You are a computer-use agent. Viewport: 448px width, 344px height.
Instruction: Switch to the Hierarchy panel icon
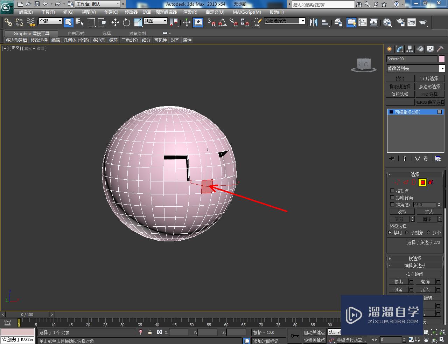410,49
